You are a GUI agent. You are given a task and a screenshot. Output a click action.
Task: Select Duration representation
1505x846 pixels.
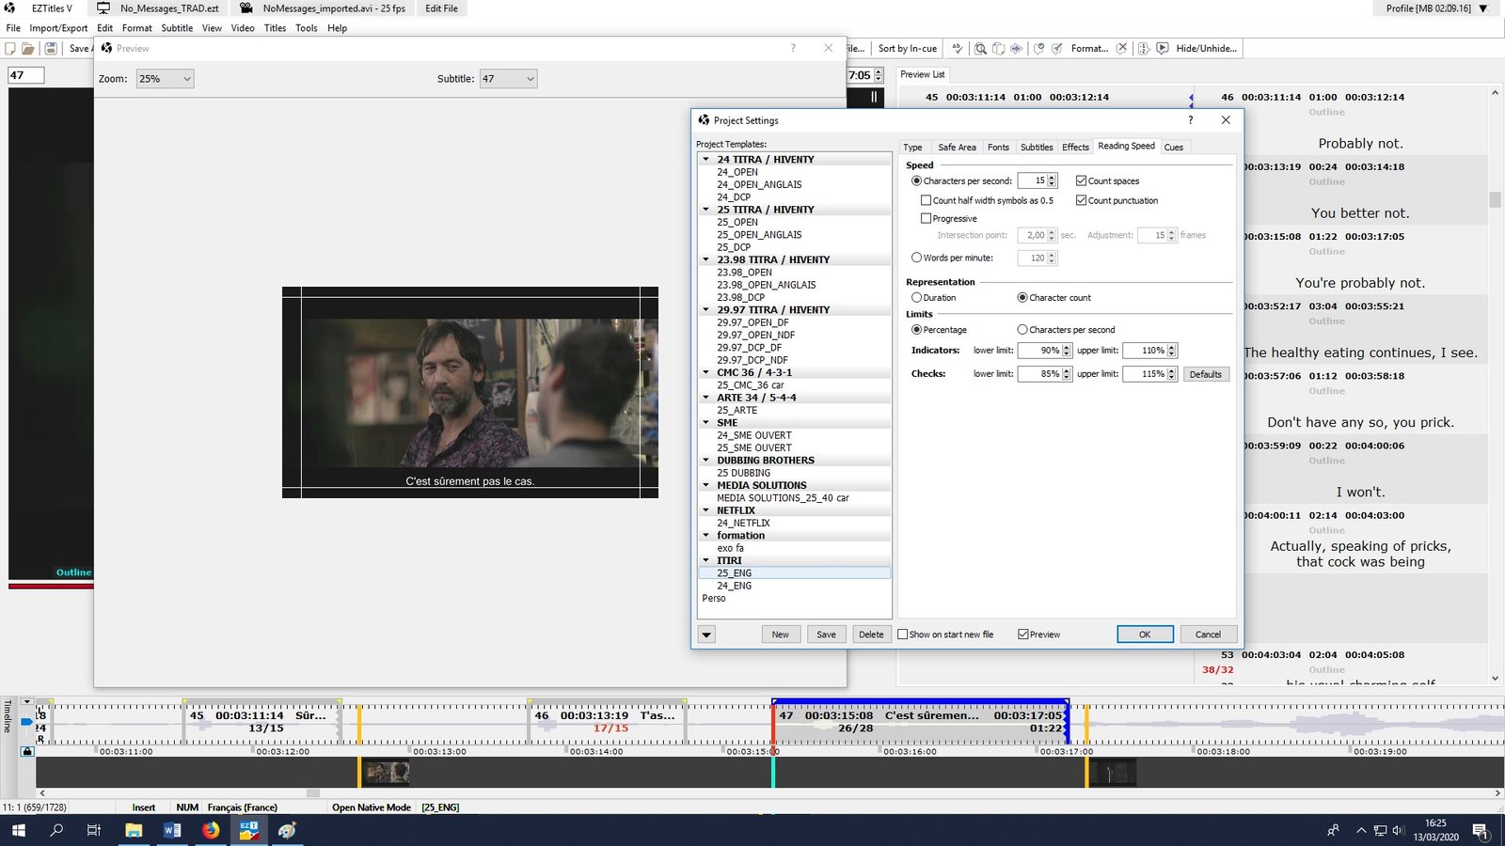[x=916, y=297]
